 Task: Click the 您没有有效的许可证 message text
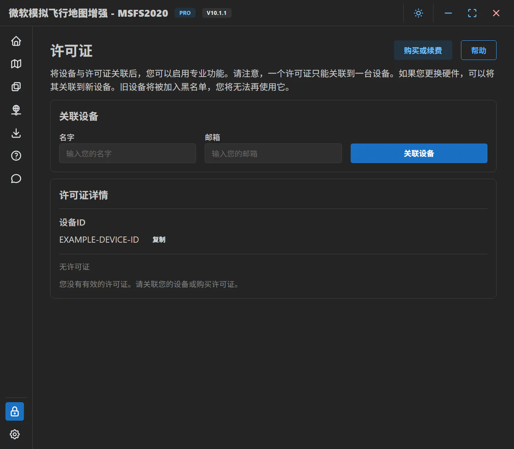tap(149, 284)
